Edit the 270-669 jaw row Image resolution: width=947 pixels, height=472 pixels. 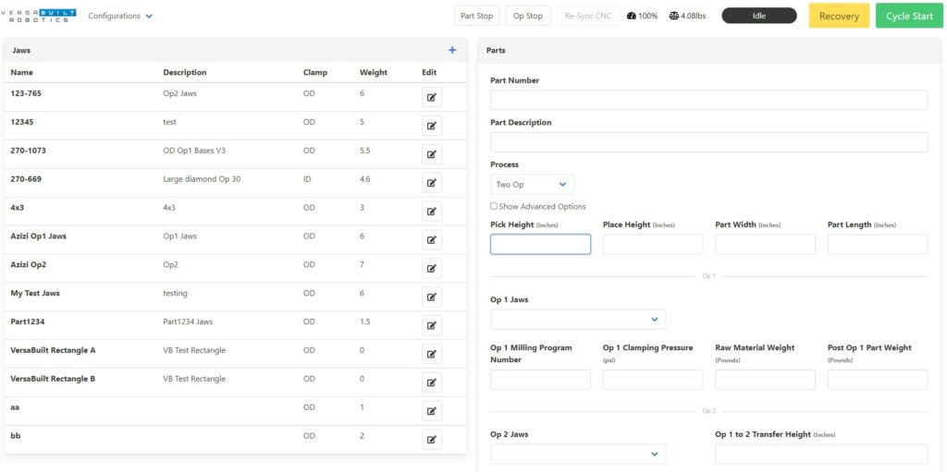[432, 183]
